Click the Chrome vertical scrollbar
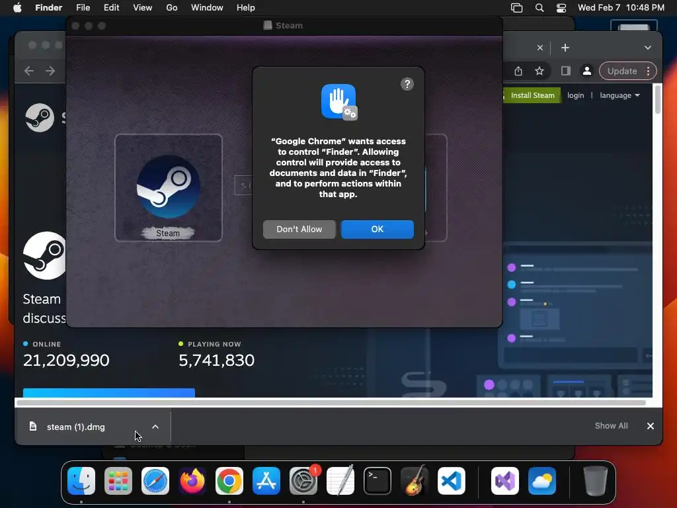 point(658,99)
